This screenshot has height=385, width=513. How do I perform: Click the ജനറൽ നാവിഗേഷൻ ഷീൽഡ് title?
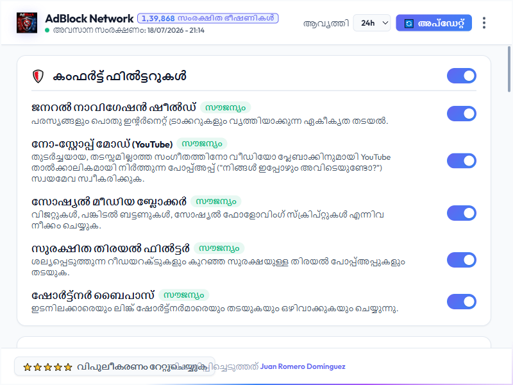coord(114,107)
